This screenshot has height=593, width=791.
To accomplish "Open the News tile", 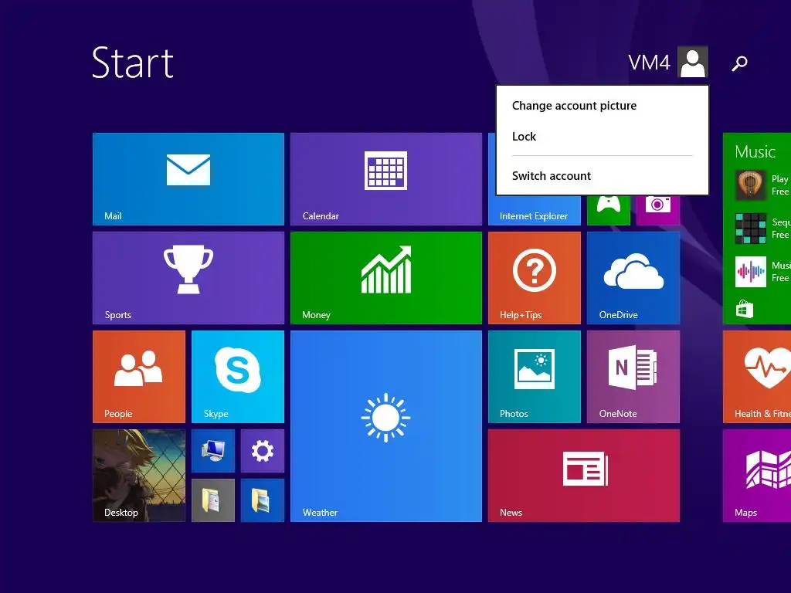I will pyautogui.click(x=584, y=476).
